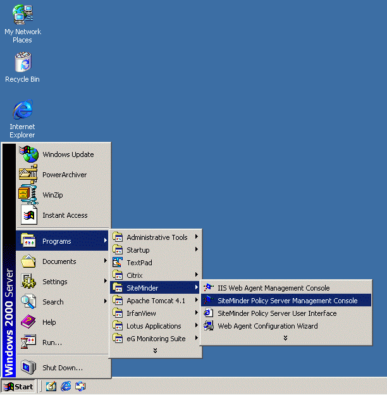Click the Help book icon
The width and height of the screenshot is (387, 395).
tap(28, 322)
